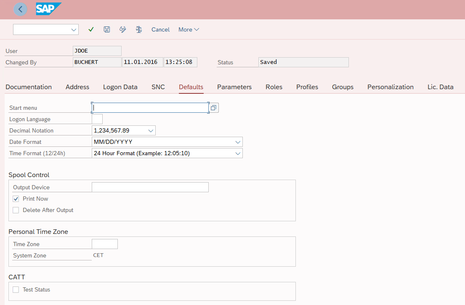Open the Time Format dropdown
Image resolution: width=465 pixels, height=305 pixels.
click(237, 153)
